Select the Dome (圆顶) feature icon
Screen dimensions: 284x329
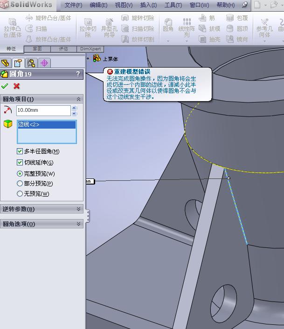230,28
